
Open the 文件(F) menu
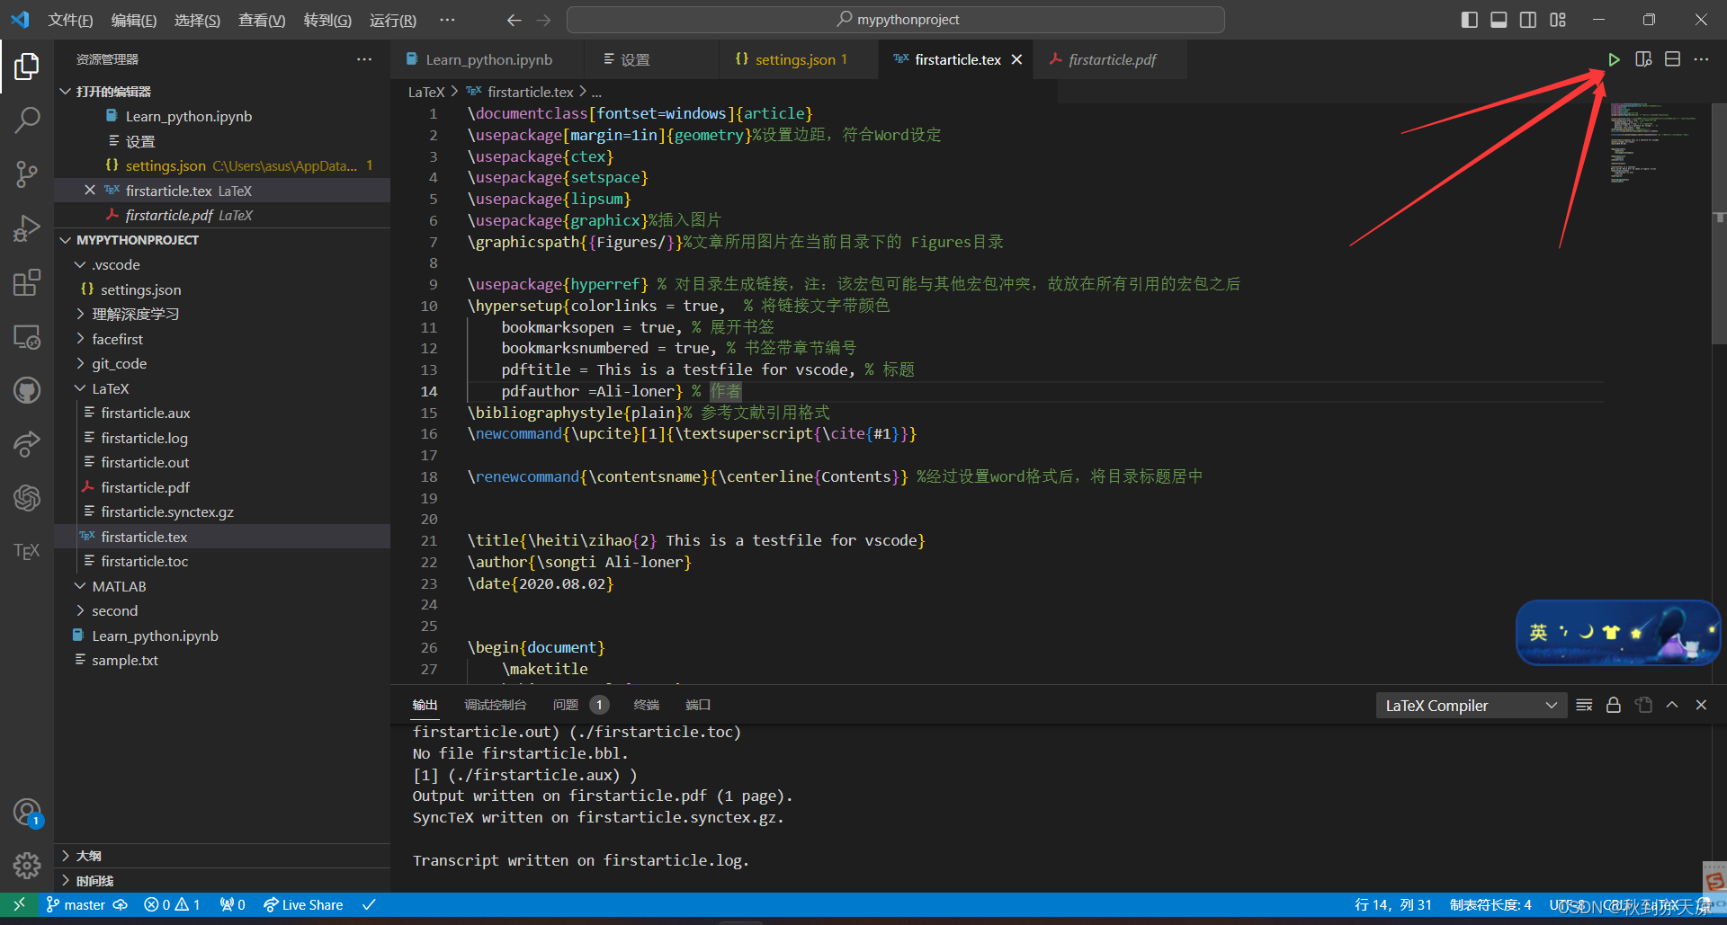pos(70,20)
